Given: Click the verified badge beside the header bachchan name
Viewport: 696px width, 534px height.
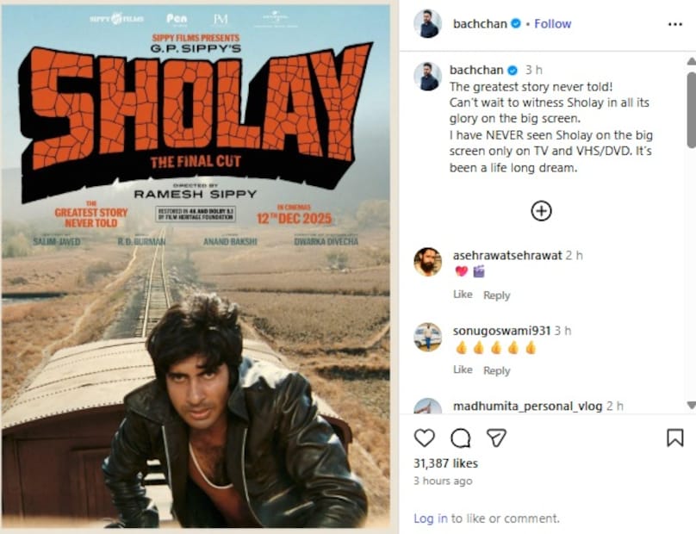Looking at the screenshot, I should (x=516, y=23).
